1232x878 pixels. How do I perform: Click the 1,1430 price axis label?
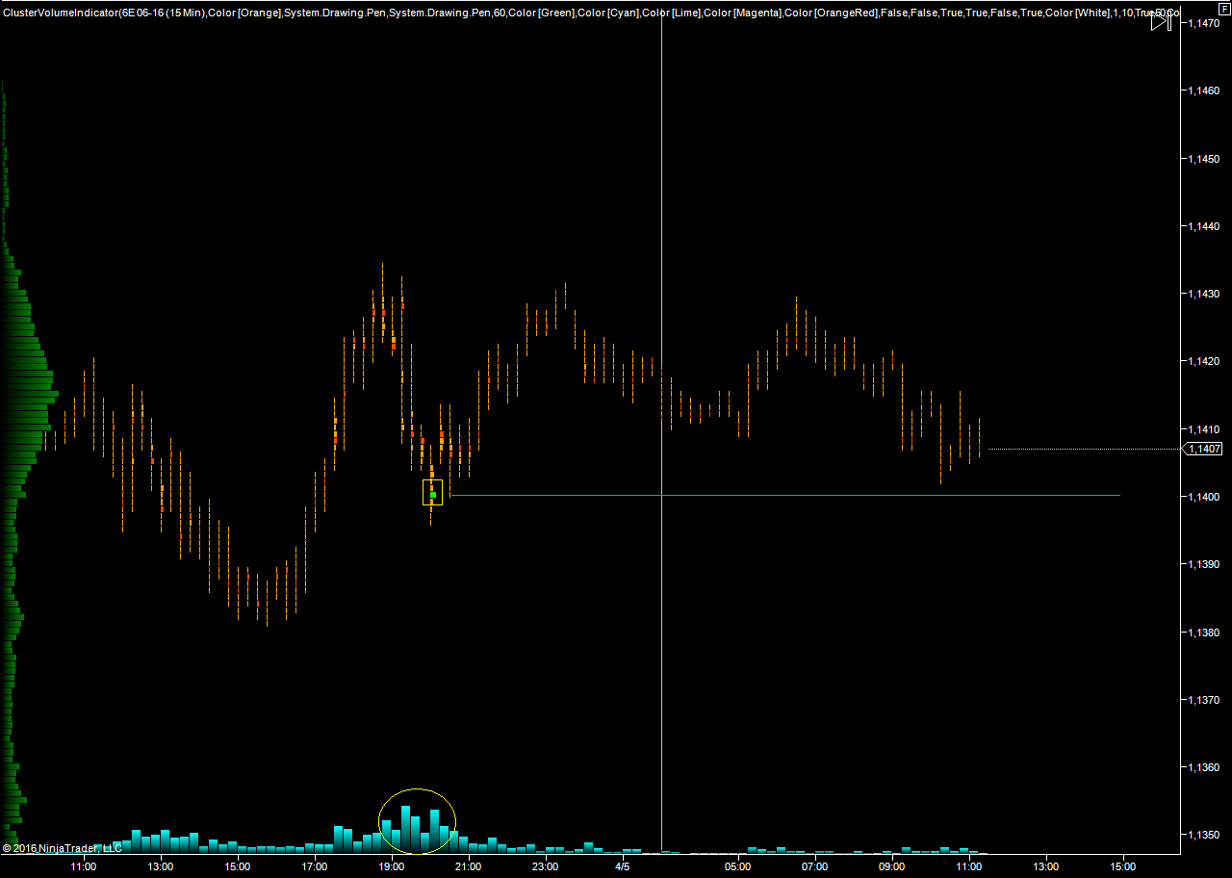(1206, 294)
